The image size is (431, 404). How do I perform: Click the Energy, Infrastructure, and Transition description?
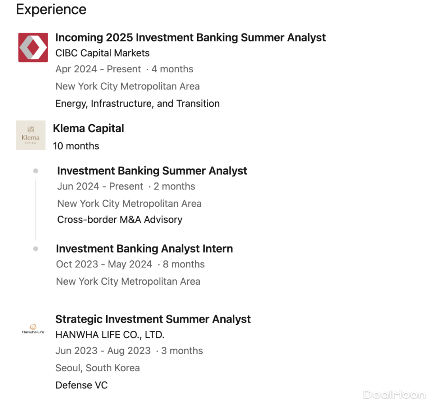tap(137, 104)
